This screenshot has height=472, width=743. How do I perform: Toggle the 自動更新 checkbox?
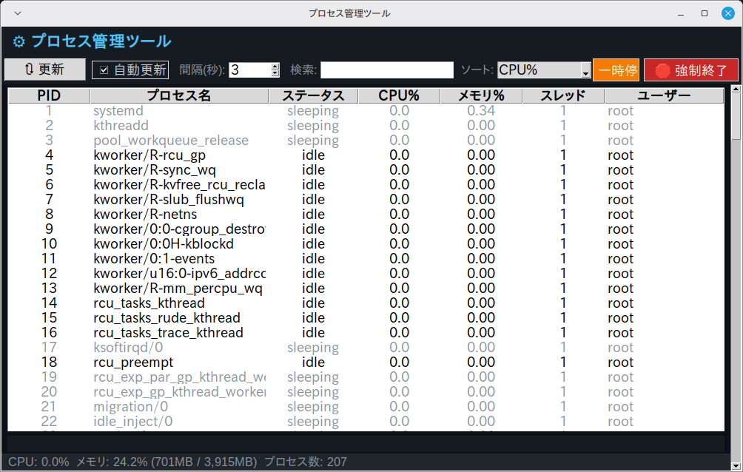[130, 70]
